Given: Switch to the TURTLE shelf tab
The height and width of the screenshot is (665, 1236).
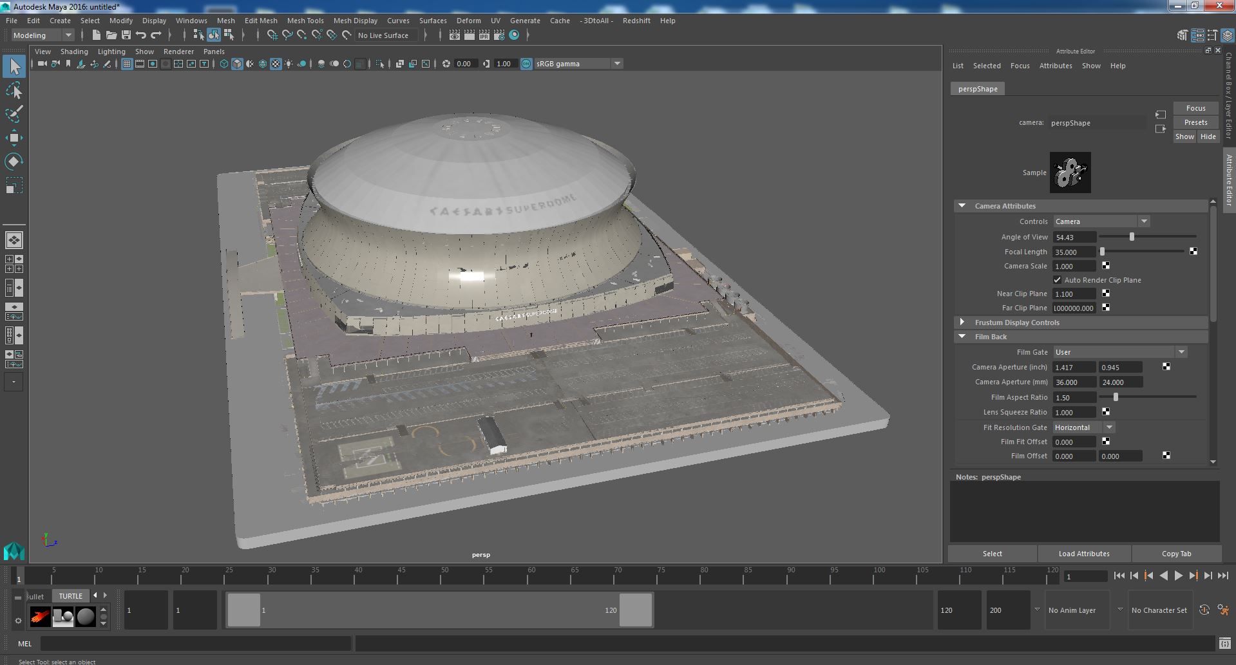Looking at the screenshot, I should (71, 596).
